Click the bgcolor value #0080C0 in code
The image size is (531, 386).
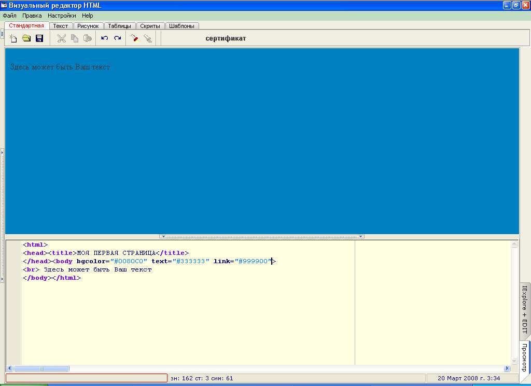(129, 261)
